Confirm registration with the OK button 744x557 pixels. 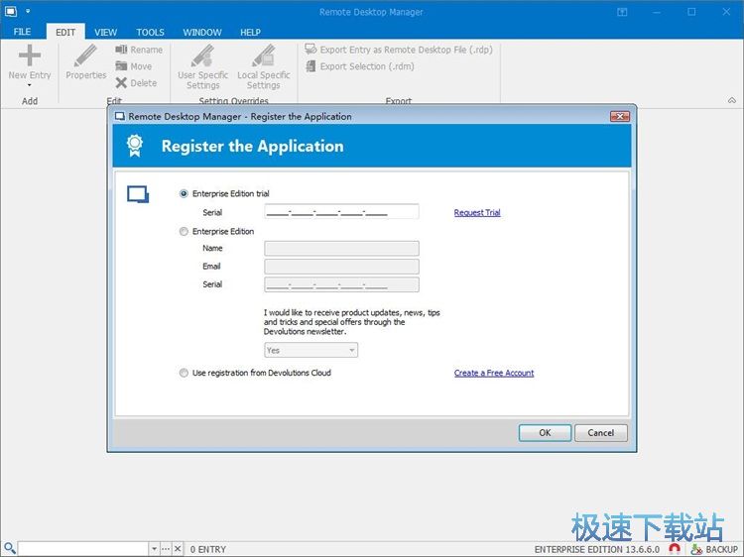point(545,433)
